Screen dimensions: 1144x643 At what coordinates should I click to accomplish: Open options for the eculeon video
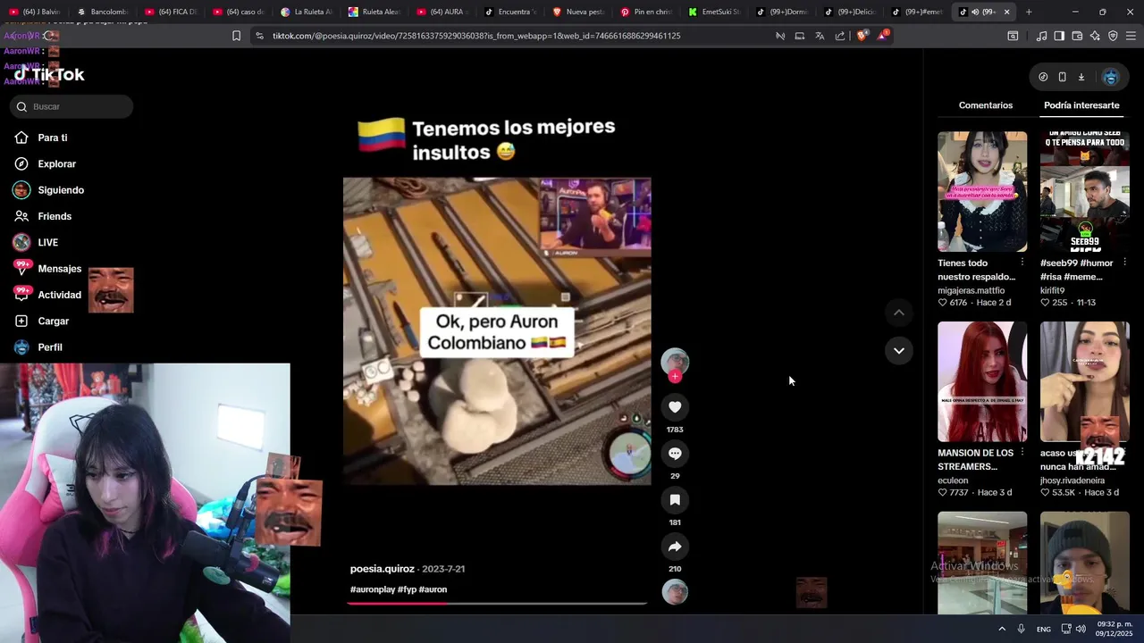click(x=1022, y=453)
